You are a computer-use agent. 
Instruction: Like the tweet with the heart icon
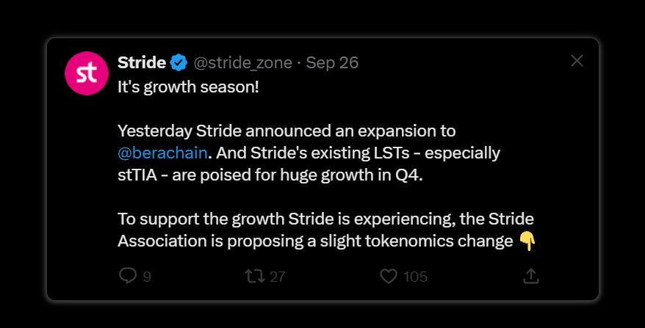coord(389,276)
